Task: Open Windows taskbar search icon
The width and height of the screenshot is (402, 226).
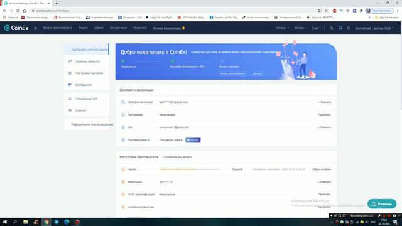Action: [15, 222]
